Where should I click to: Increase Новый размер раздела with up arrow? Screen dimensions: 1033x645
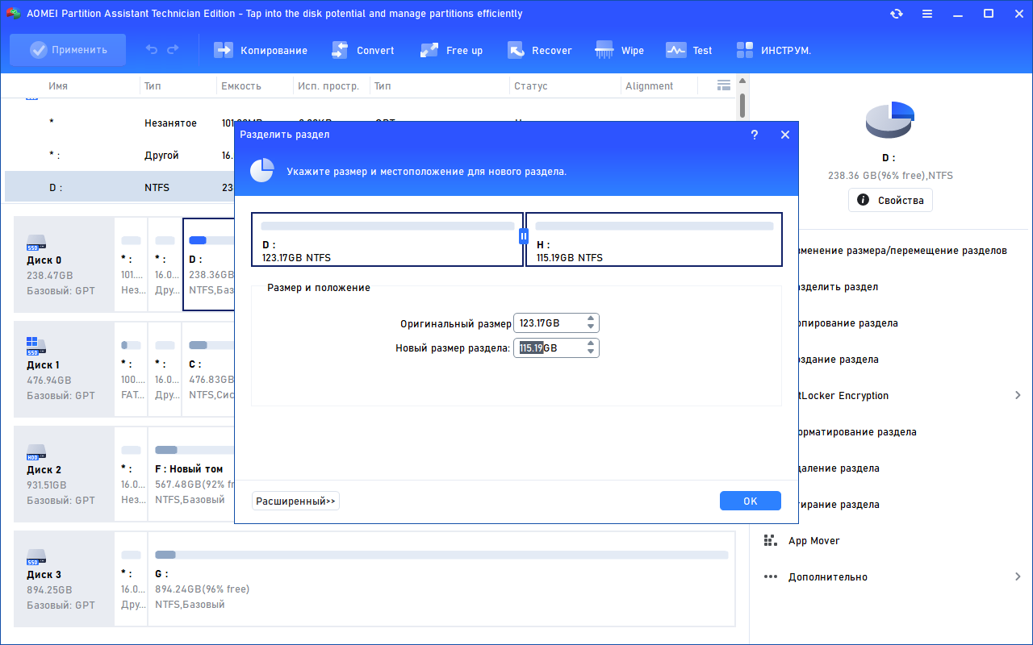[592, 343]
